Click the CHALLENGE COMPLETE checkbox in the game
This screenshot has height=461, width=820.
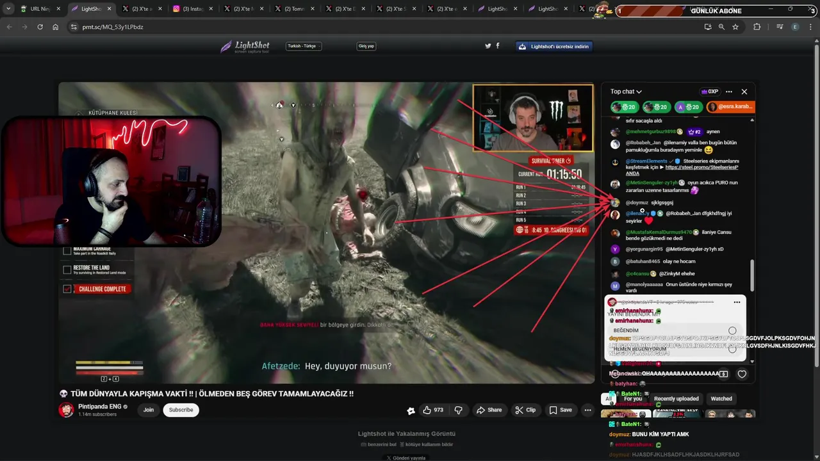coord(67,289)
